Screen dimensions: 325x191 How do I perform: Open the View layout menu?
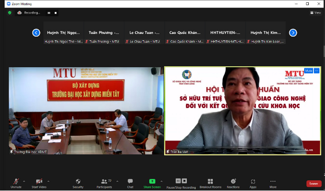pos(315,13)
